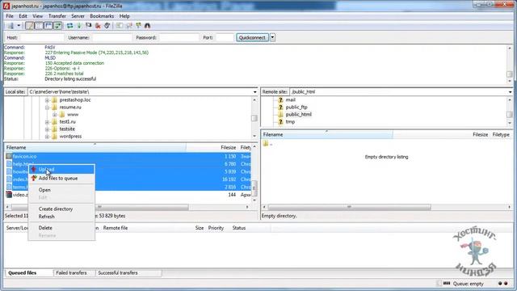
Task: Disconnect from server toolbar icon
Action: pyautogui.click(x=98, y=26)
